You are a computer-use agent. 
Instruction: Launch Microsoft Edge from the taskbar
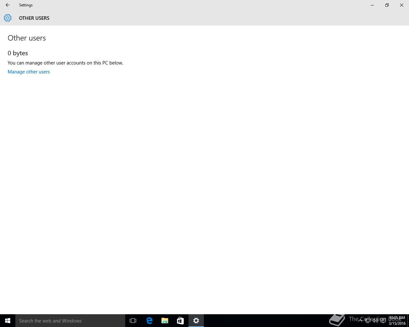click(149, 321)
